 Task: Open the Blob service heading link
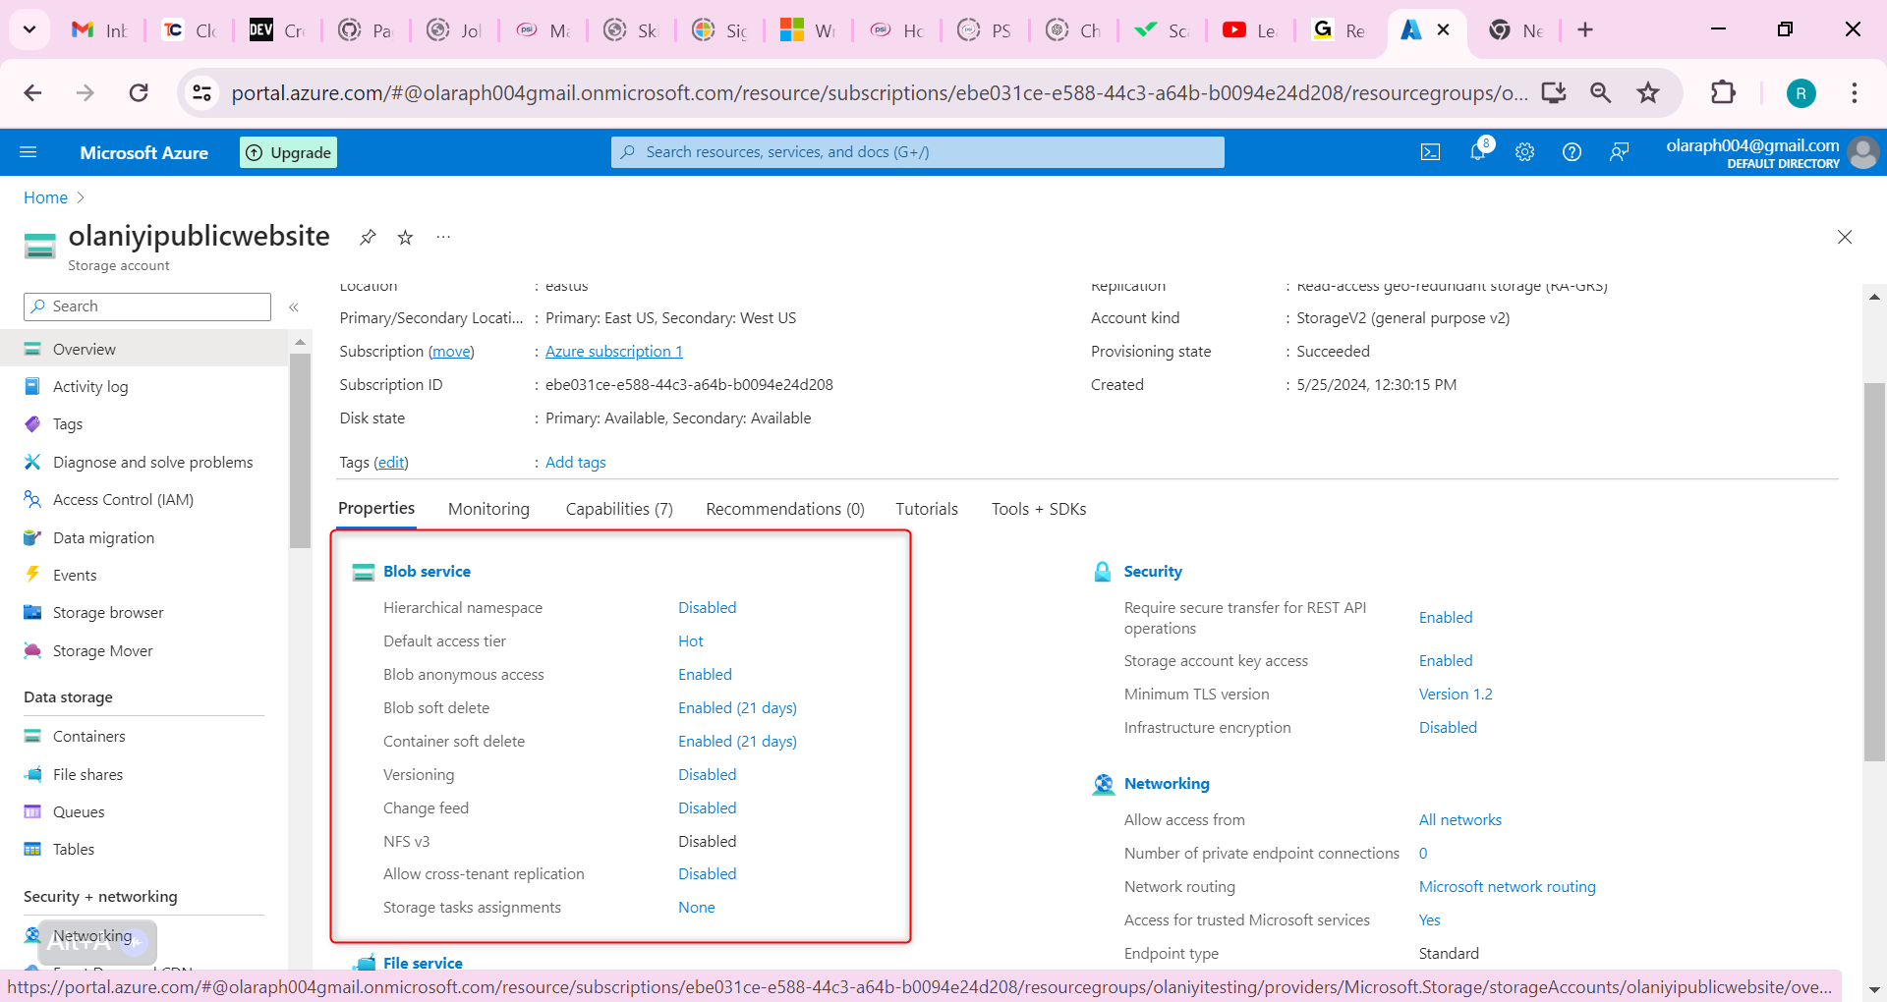tap(427, 572)
